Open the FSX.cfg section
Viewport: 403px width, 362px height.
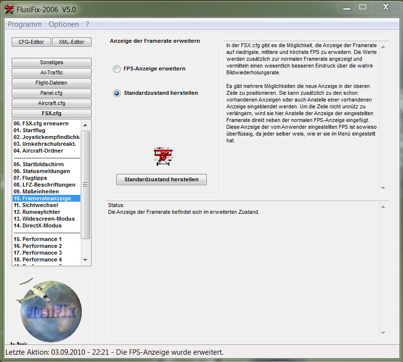click(x=52, y=113)
